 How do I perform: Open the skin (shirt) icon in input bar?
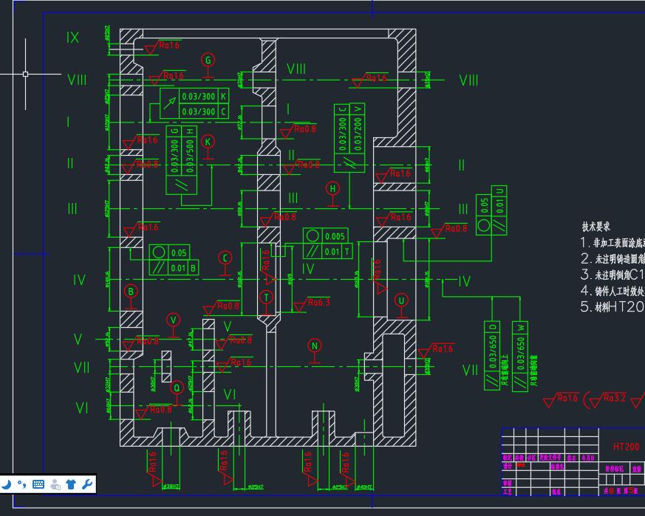pyautogui.click(x=71, y=484)
